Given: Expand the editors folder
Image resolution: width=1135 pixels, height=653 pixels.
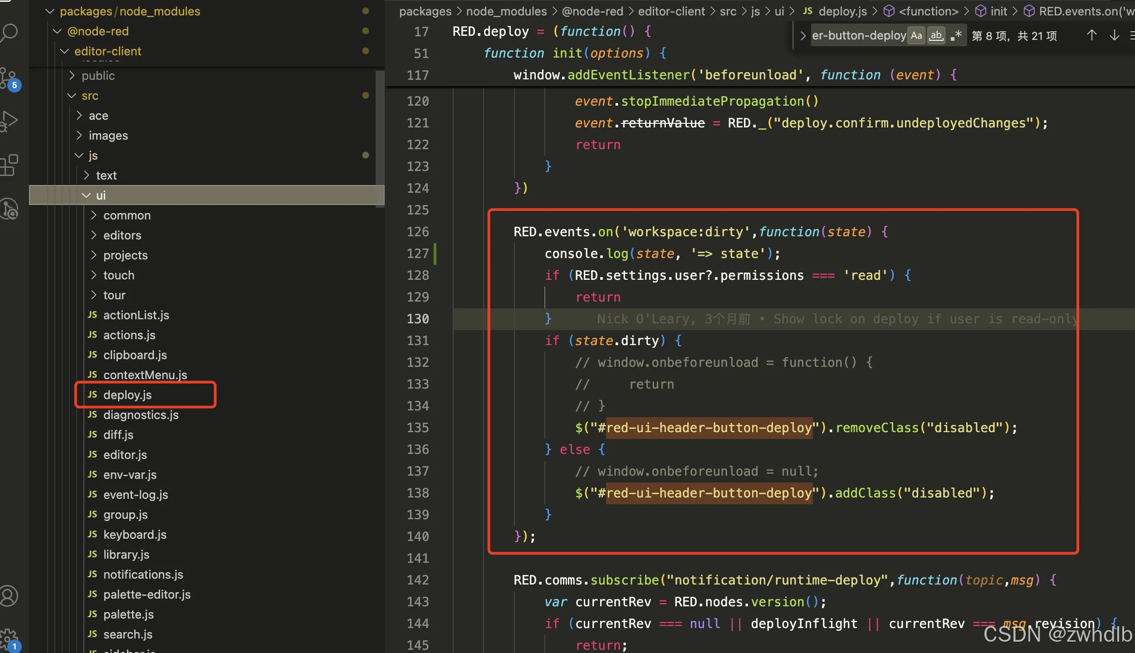Looking at the screenshot, I should tap(122, 235).
